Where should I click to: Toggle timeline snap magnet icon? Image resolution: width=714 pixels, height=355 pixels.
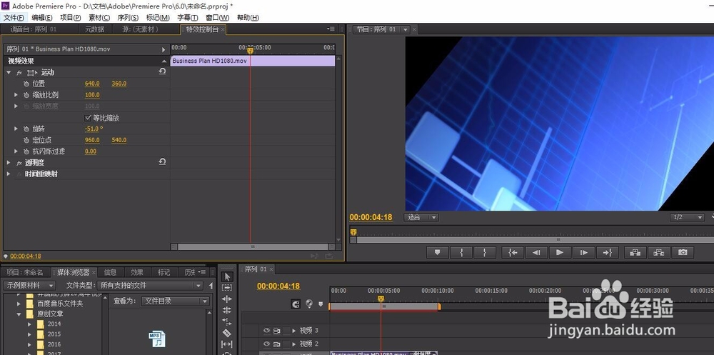(296, 304)
